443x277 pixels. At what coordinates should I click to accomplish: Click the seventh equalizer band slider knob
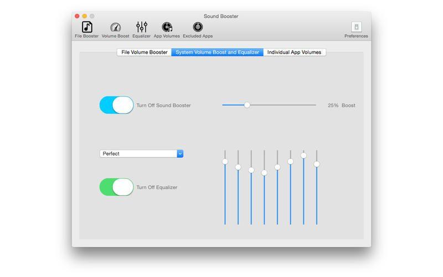point(303,156)
